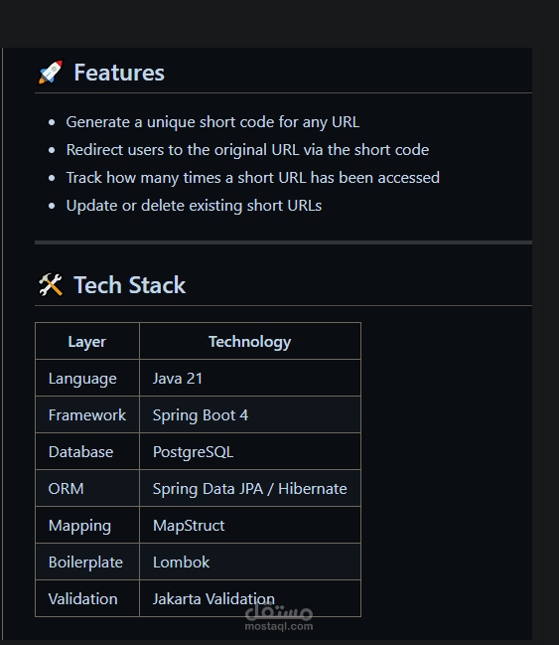
Task: Click the 'Redirect users to the original URL' line
Action: pos(247,150)
